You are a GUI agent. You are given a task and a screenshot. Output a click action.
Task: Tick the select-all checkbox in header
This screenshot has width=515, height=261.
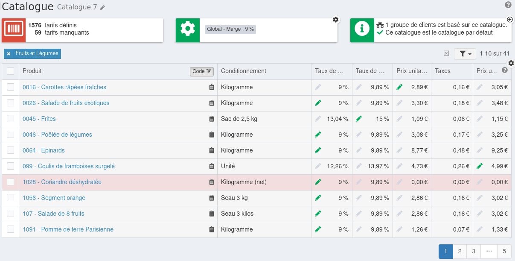[11, 71]
